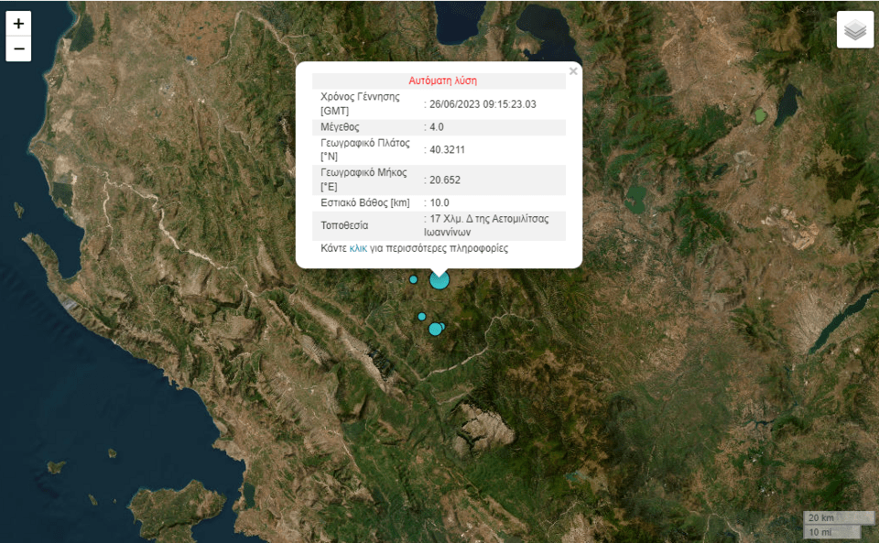Click the 'Εστιακό Βάθος [km]' label
Screen dimensions: 879x543
tap(365, 203)
